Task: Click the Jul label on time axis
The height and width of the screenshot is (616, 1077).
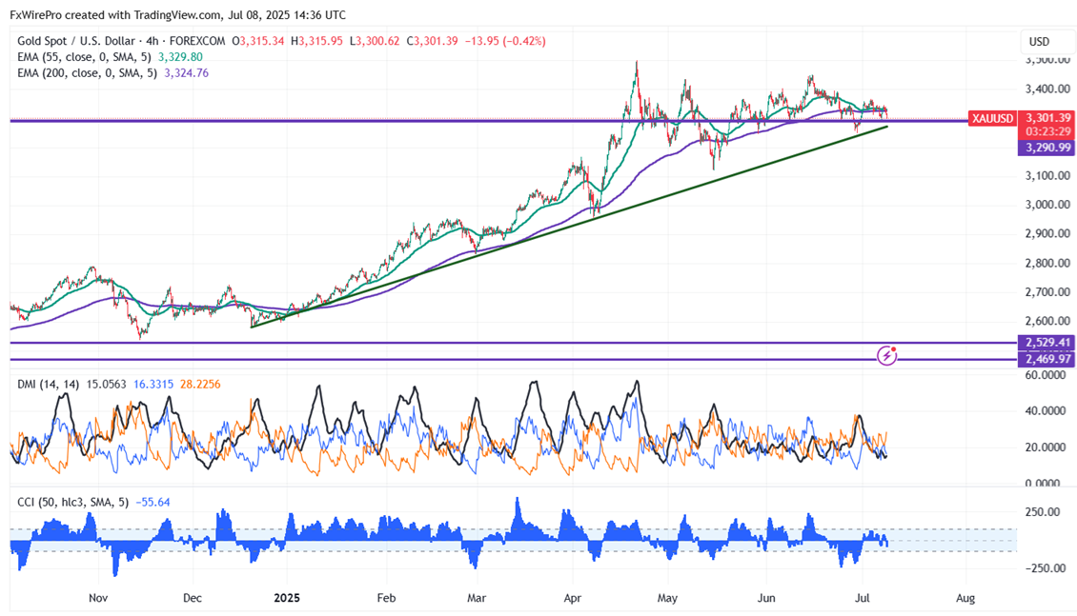Action: 862,598
